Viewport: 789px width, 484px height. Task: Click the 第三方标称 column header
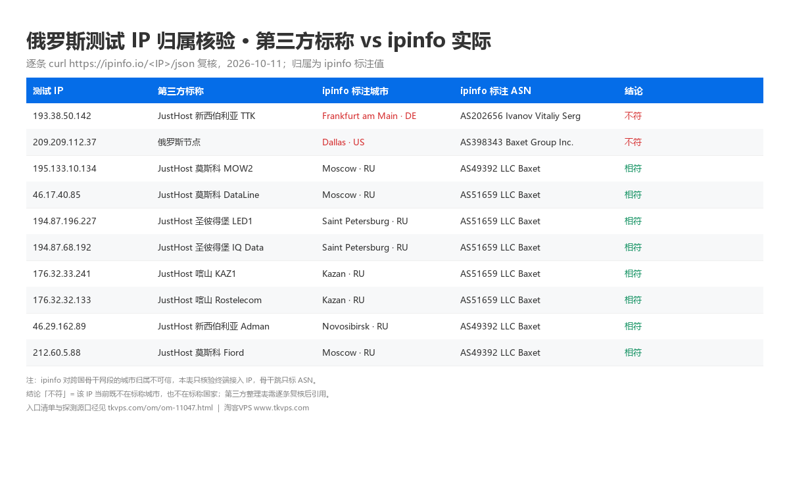pos(181,91)
